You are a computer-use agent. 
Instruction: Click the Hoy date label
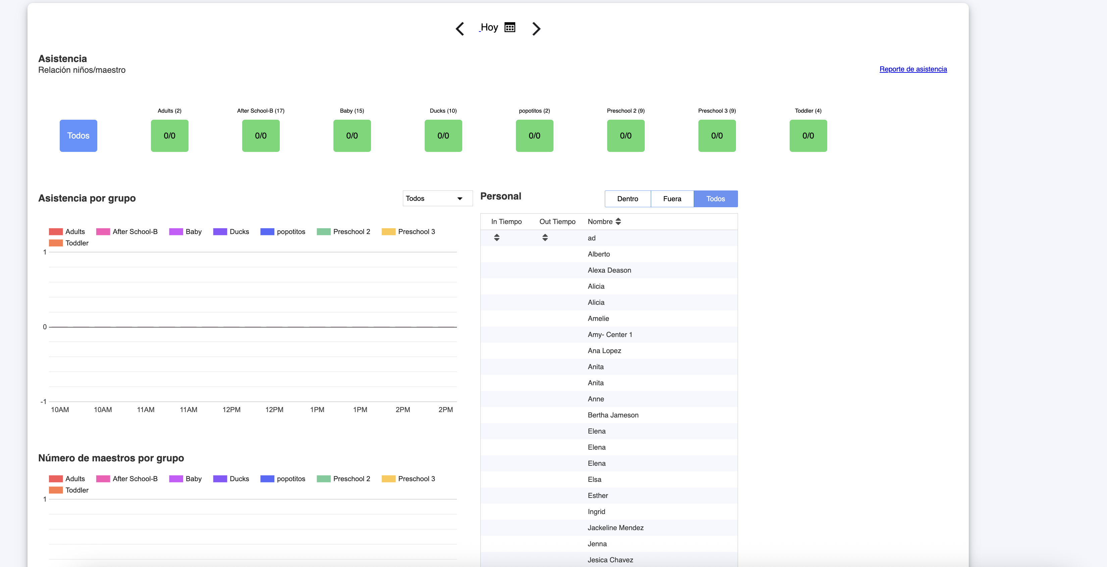coord(489,27)
